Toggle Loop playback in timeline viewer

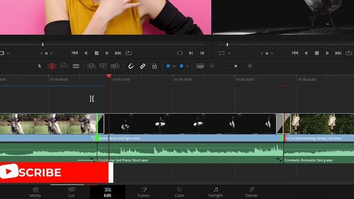(349, 53)
